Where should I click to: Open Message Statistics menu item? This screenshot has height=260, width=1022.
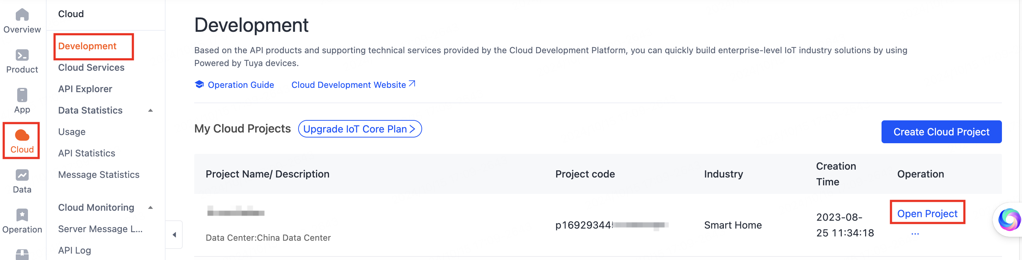coord(99,175)
